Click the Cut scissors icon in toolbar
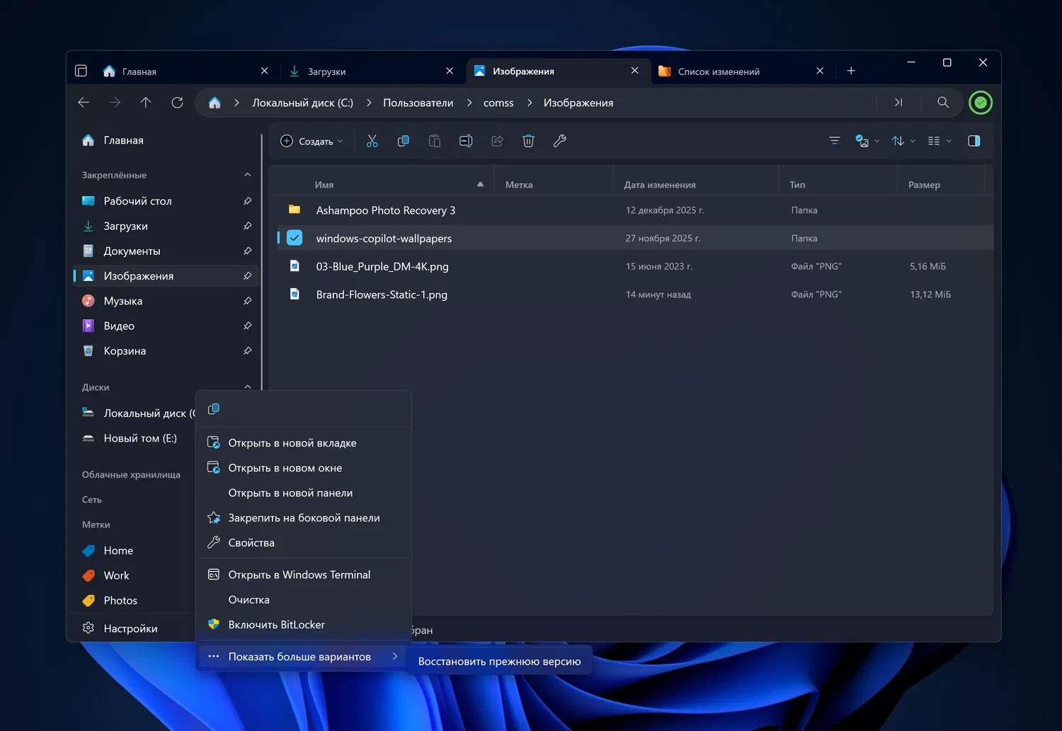This screenshot has width=1062, height=731. (x=372, y=141)
